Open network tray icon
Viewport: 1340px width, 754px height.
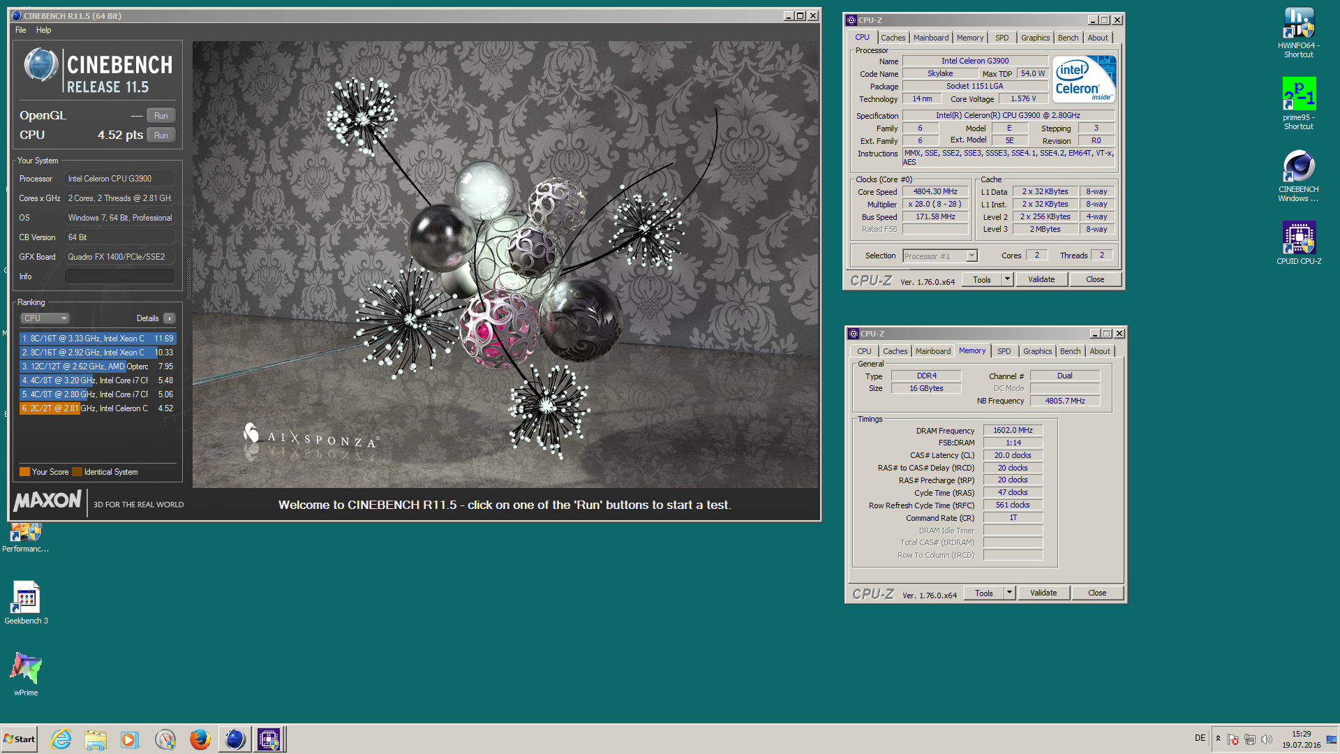(x=1249, y=739)
